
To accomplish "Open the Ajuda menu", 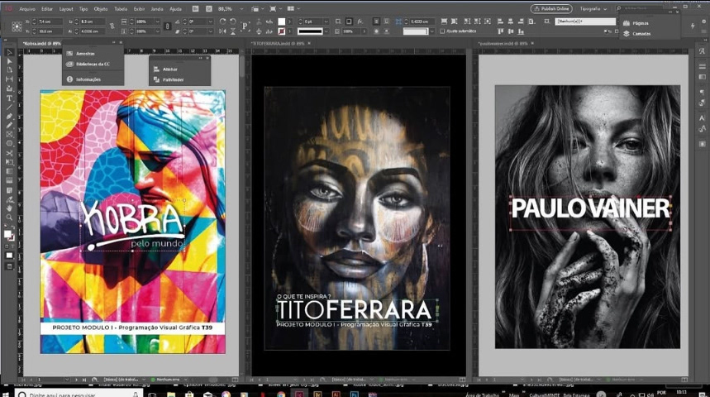I will pos(175,8).
